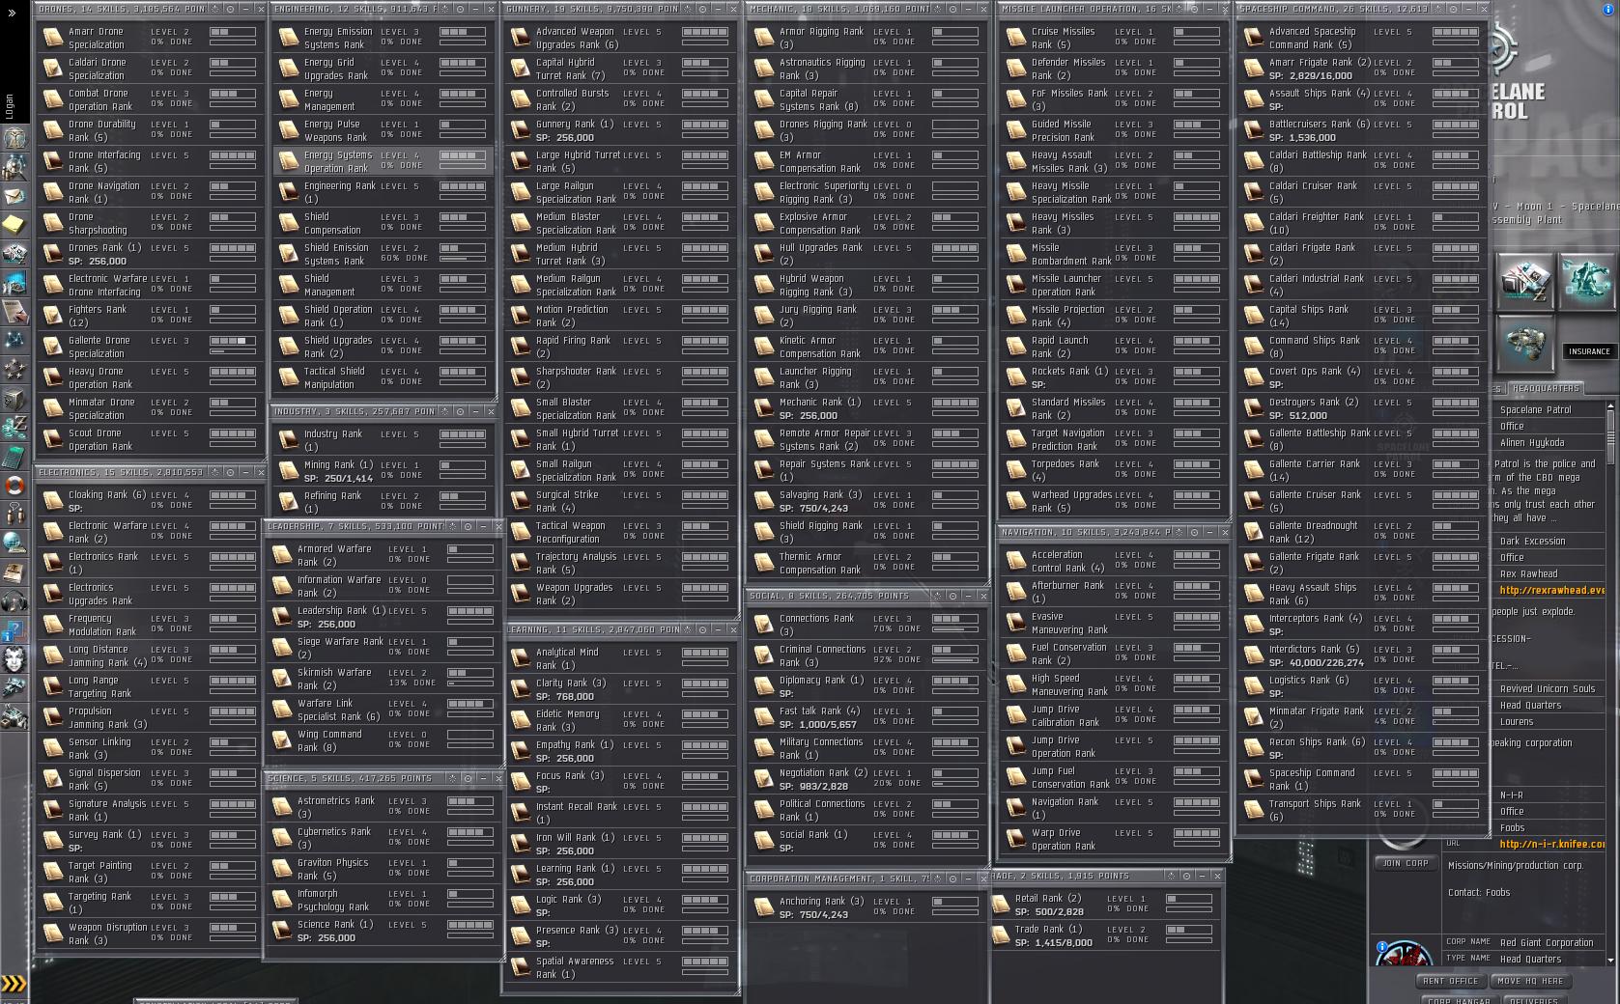Toggle the circle pin in Social header

pyautogui.click(x=952, y=596)
